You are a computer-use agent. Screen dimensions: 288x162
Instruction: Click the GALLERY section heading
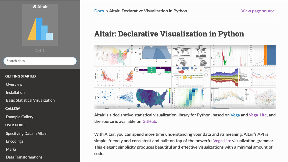[13, 109]
